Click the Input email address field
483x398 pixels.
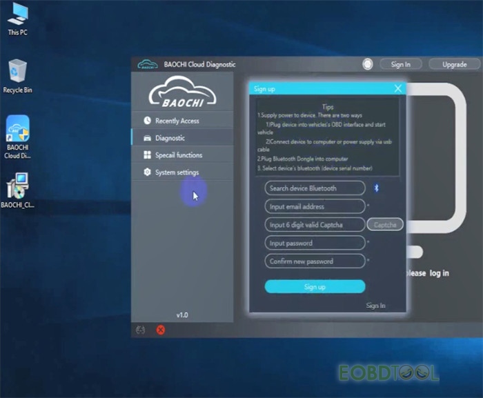click(x=315, y=206)
